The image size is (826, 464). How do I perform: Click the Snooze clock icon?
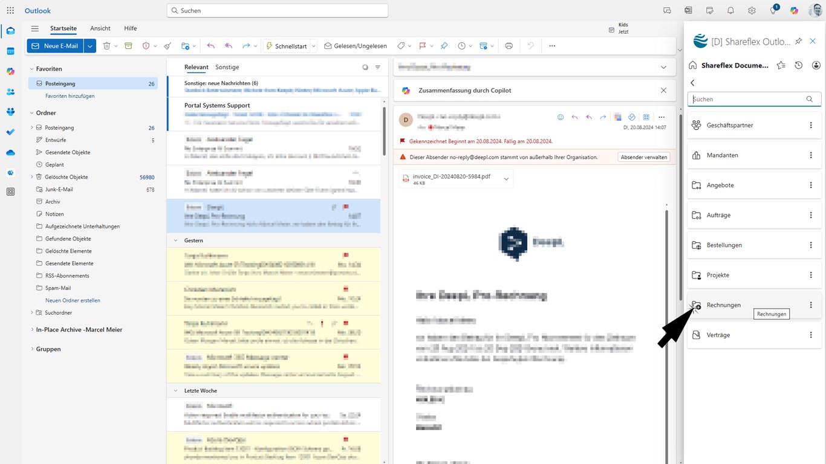[462, 46]
